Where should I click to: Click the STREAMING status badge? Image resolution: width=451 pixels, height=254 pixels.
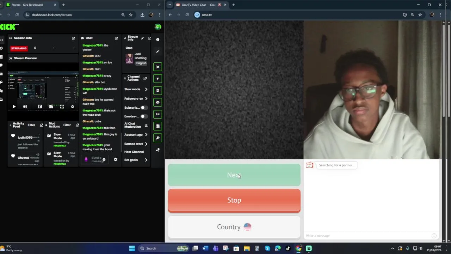pos(19,48)
